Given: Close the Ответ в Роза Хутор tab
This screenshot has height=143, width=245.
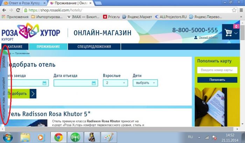Looking at the screenshot, I should 44,3.
